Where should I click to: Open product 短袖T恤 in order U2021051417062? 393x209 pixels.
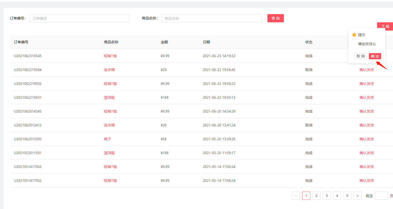[110, 181]
